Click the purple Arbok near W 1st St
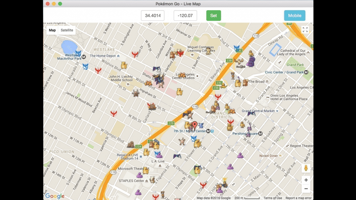Viewport: 356px width, 200px height. click(251, 62)
